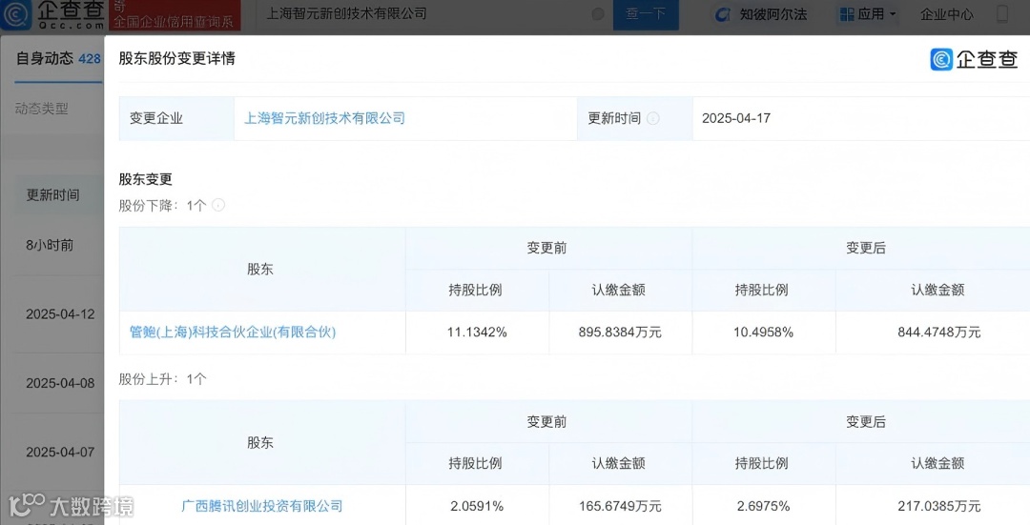Image resolution: width=1030 pixels, height=525 pixels.
Task: Click the 上海智元新创技术有限公司 link in 变更企业 row
Action: [x=324, y=118]
